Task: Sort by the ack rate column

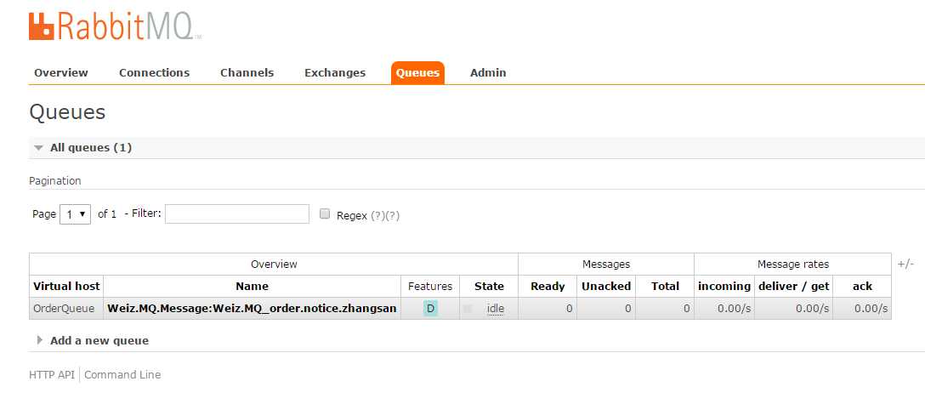Action: point(862,286)
